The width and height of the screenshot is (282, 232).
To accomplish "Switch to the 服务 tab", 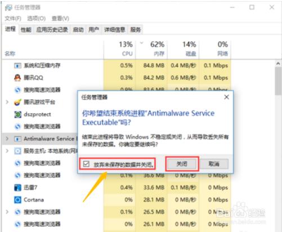I will pyautogui.click(x=136, y=30).
